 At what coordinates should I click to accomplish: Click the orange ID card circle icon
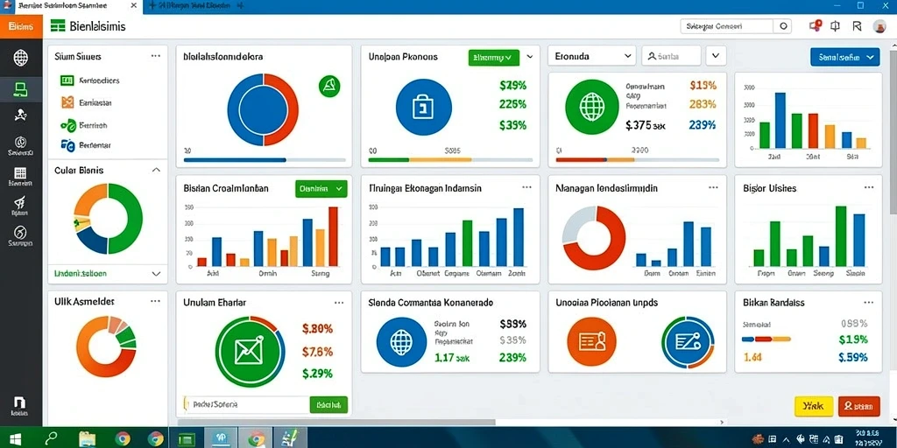(x=591, y=342)
